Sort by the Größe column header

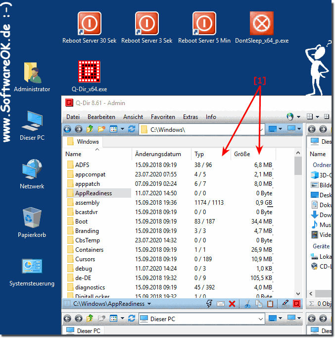(x=253, y=154)
